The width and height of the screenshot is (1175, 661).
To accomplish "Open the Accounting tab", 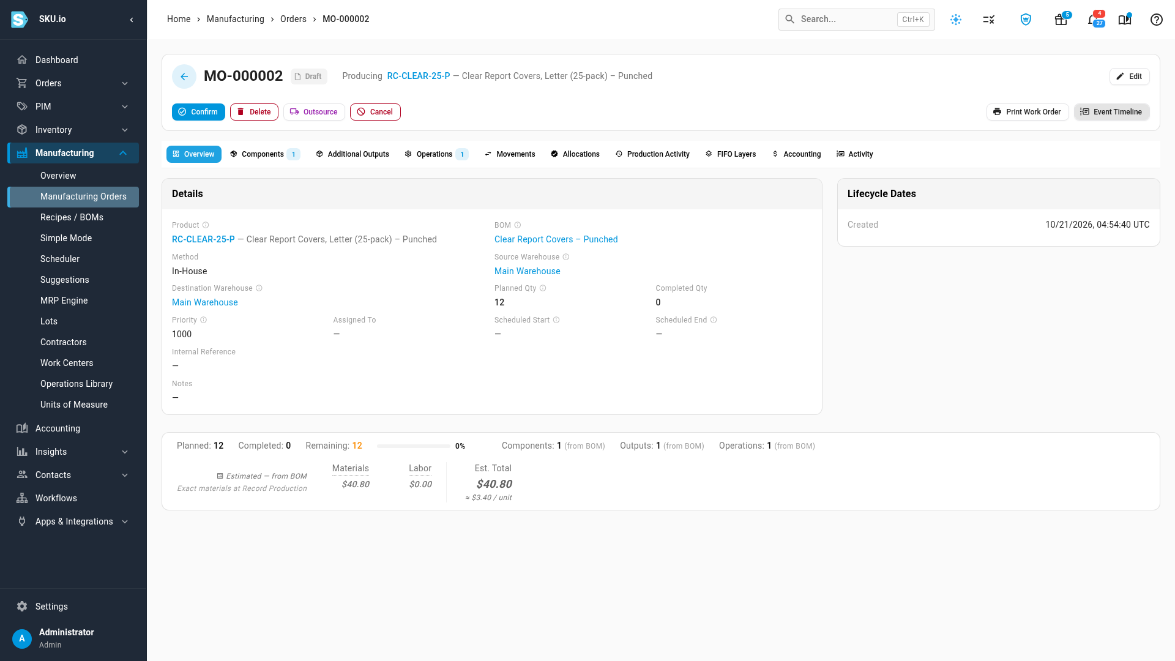I will 796,154.
